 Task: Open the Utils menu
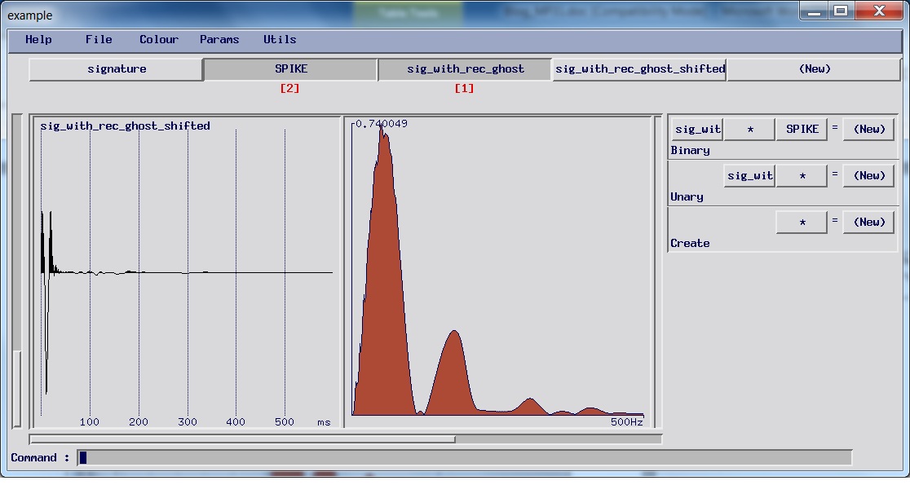point(280,39)
